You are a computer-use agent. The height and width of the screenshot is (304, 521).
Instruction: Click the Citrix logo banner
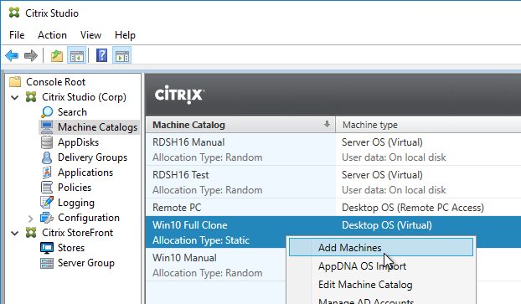(x=179, y=95)
